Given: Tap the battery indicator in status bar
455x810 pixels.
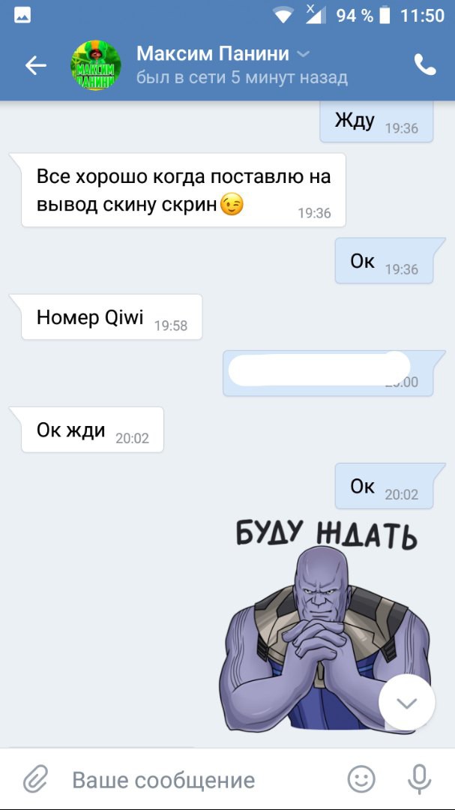Looking at the screenshot, I should pyautogui.click(x=385, y=16).
